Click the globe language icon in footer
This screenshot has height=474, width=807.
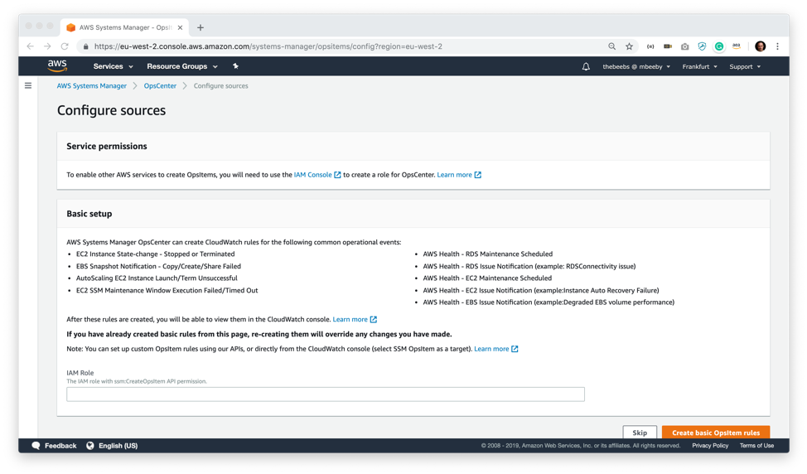(90, 446)
